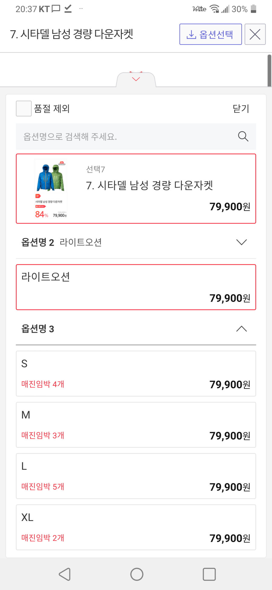The image size is (272, 590).
Task: Tap the download icon in 옵션선택
Action: 191,34
